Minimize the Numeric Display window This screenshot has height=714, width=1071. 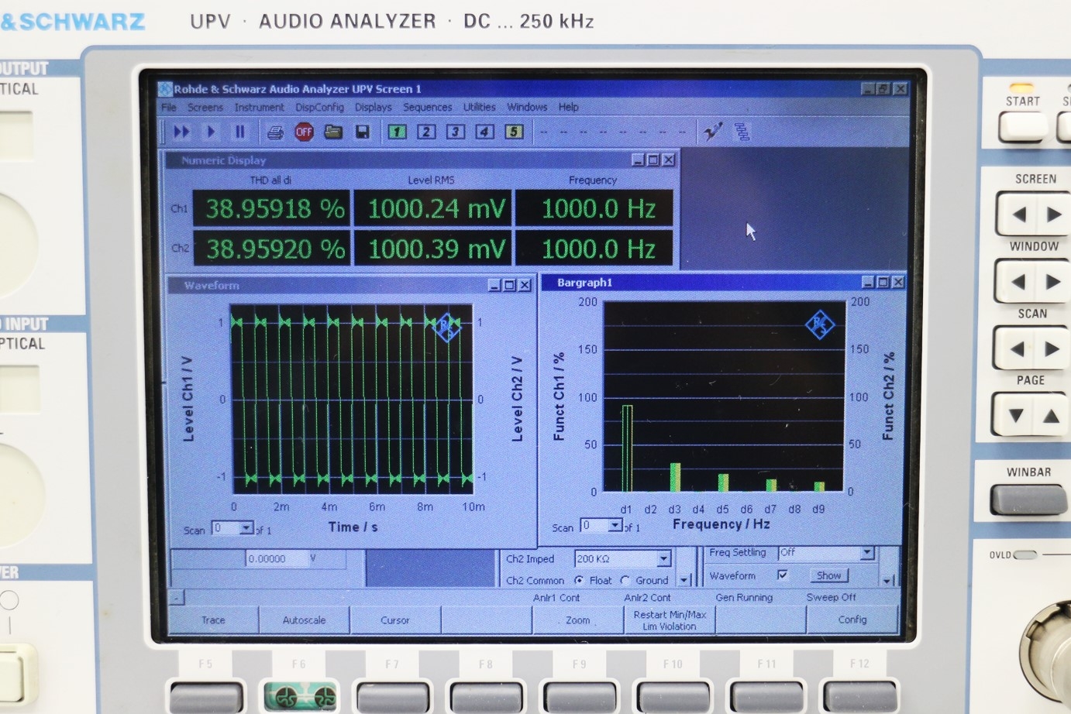638,160
